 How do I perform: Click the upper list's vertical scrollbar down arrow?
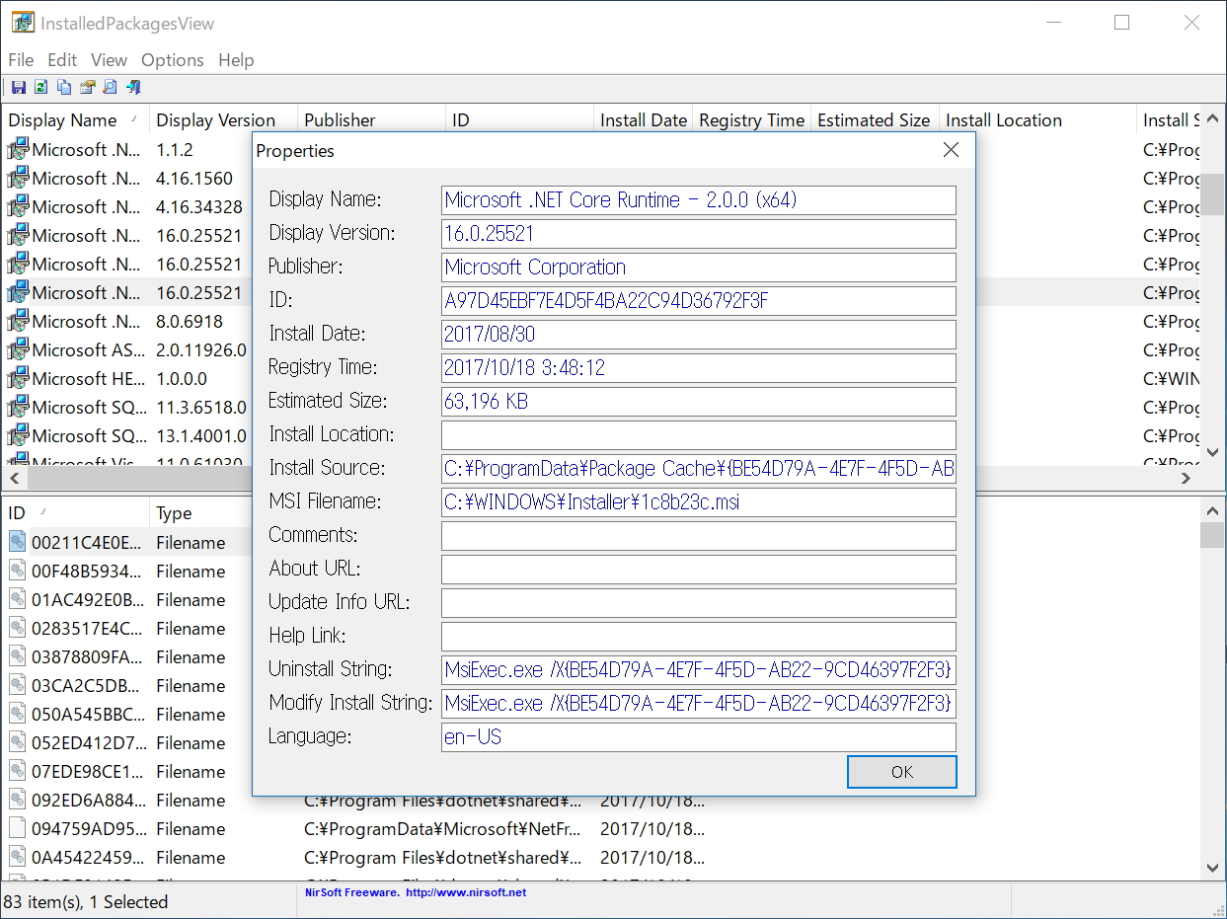click(x=1213, y=452)
